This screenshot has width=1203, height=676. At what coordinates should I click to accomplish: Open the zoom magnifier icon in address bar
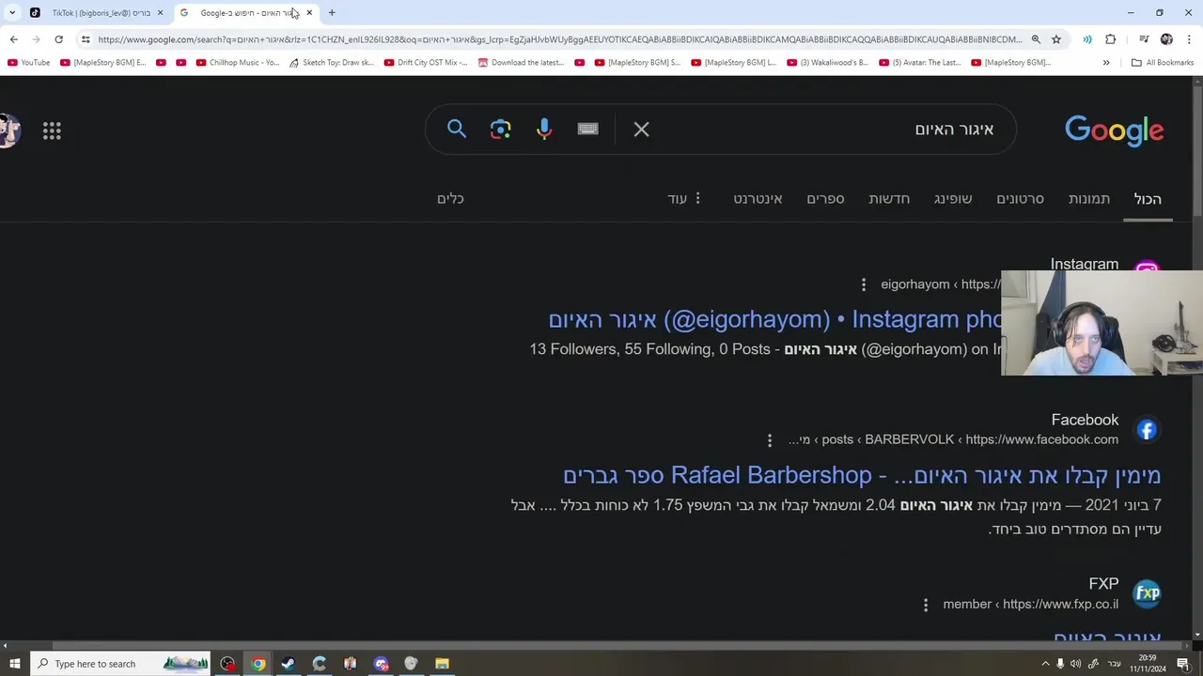click(1036, 39)
